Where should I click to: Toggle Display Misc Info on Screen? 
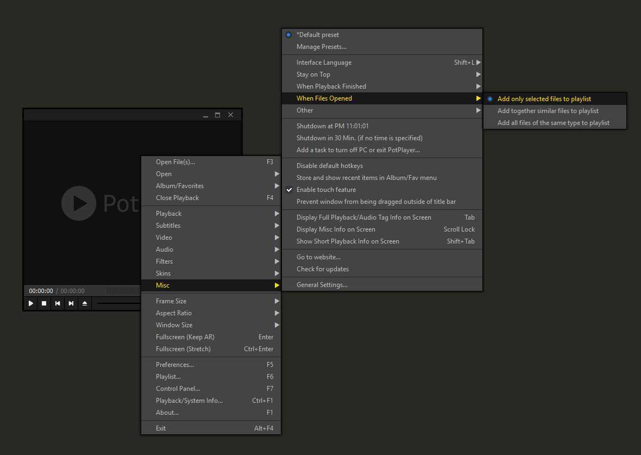[x=382, y=229]
